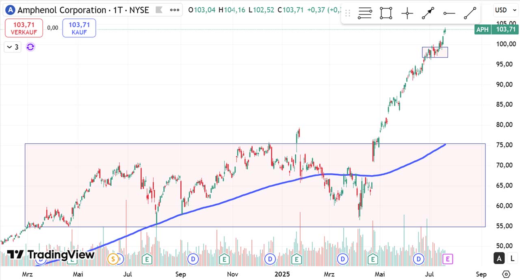
Task: Open the three-dots more menu by symbol title
Action: click(175, 10)
